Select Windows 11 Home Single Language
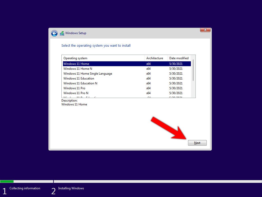 [127, 74]
